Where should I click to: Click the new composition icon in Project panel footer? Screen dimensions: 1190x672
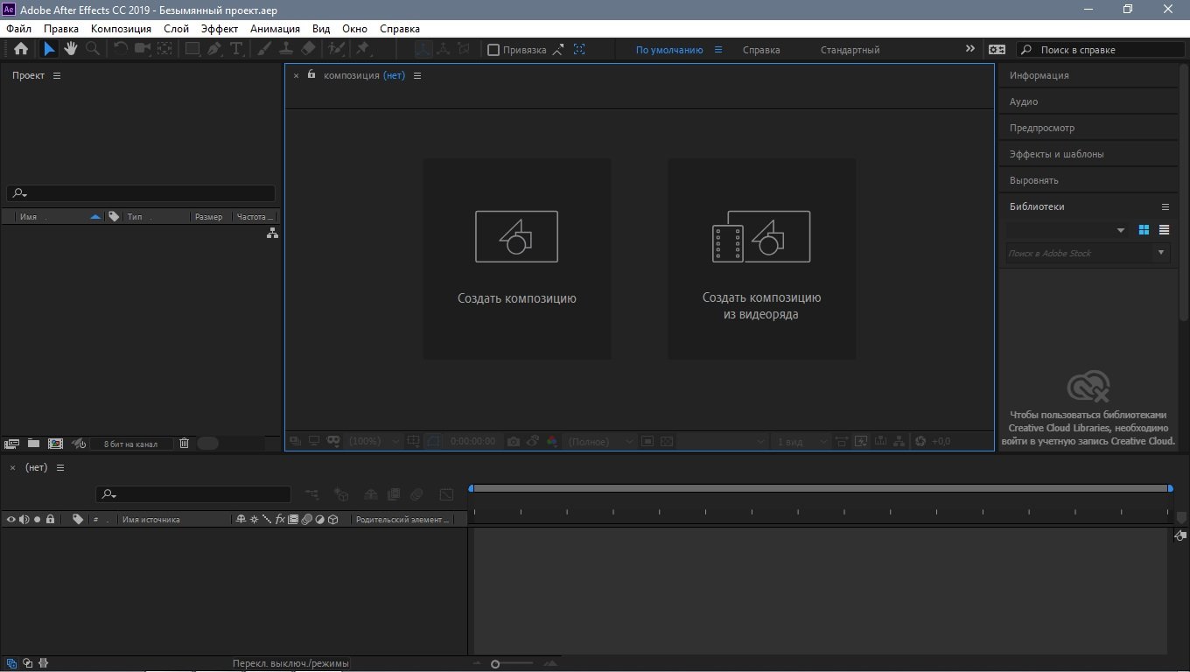(x=55, y=444)
